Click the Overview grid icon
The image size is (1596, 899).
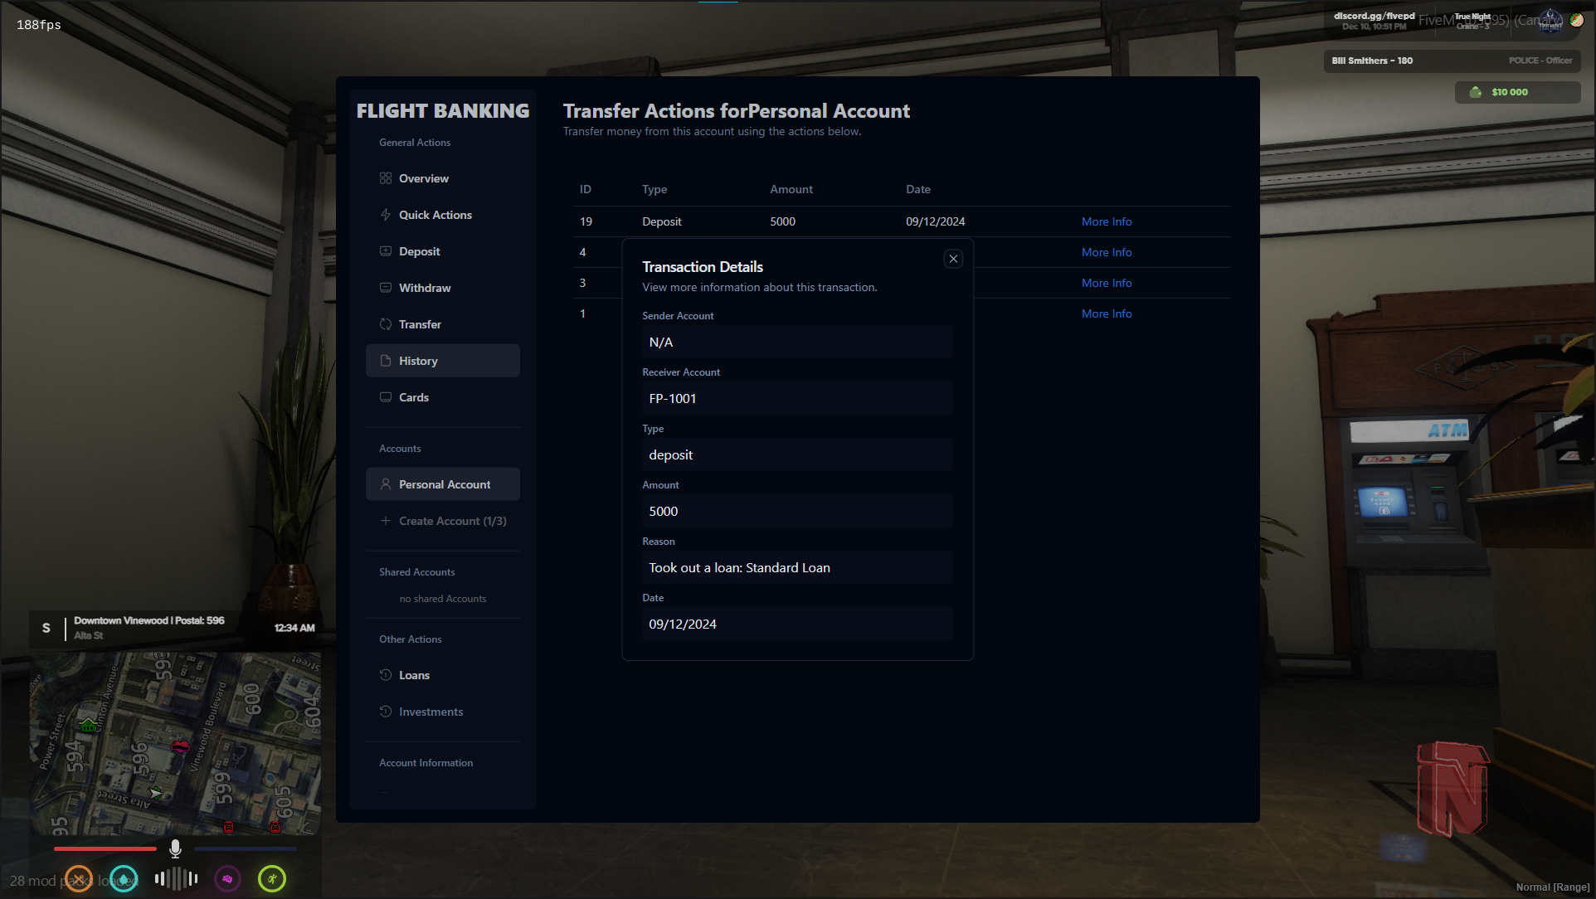(386, 178)
